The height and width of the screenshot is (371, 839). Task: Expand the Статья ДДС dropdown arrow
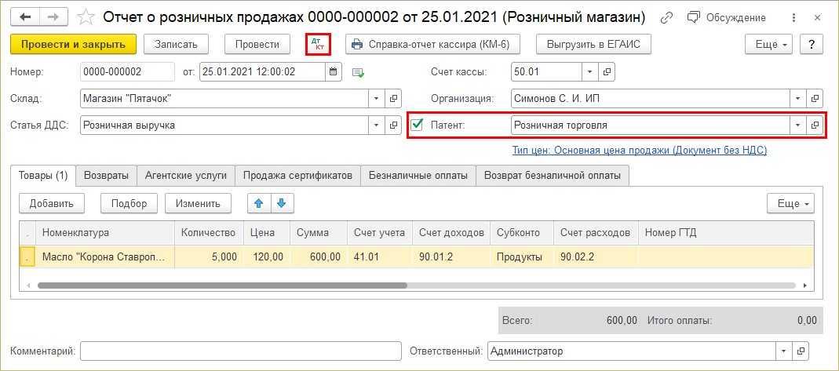(376, 125)
